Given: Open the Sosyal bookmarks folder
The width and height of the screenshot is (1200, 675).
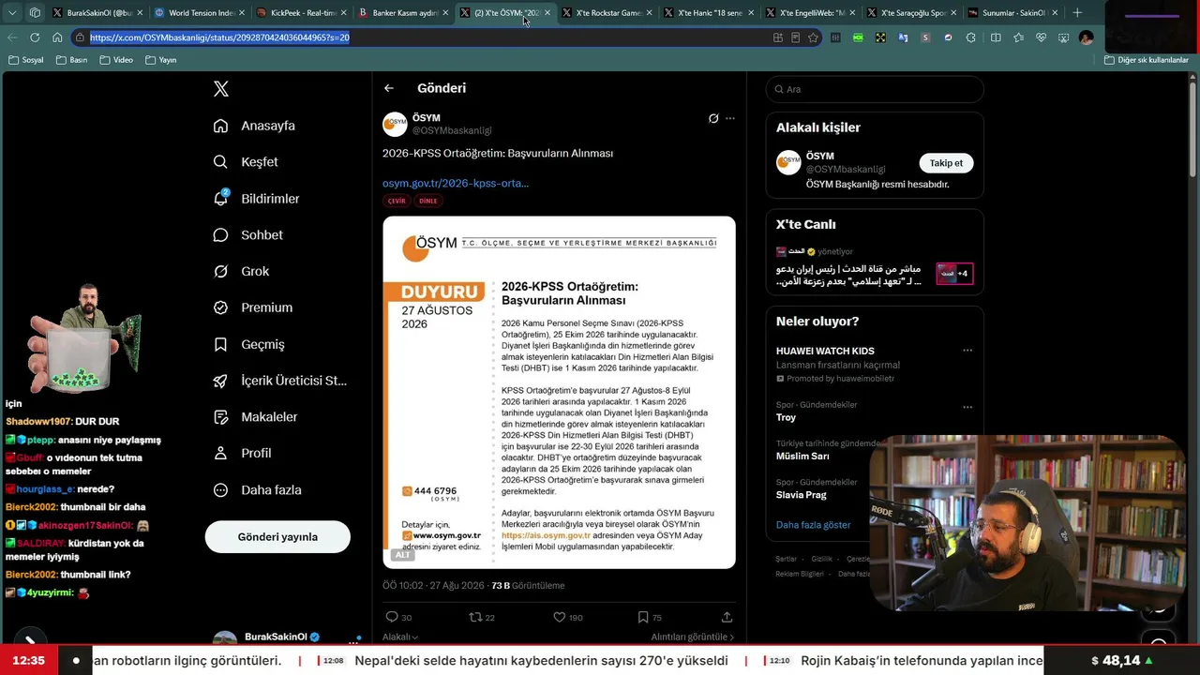Looking at the screenshot, I should [x=26, y=60].
